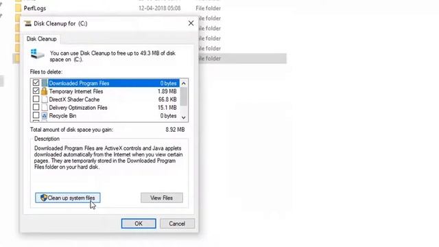
Task: Select the Disk Cleanup tab
Action: coord(41,39)
